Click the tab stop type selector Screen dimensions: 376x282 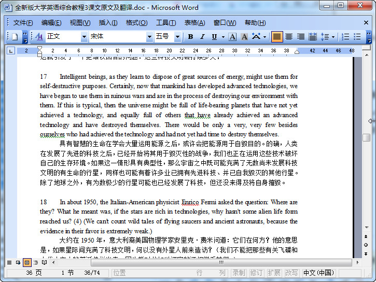tap(11, 51)
